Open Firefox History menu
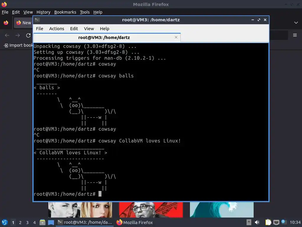Screen dimensions: 302x227 point(43,12)
